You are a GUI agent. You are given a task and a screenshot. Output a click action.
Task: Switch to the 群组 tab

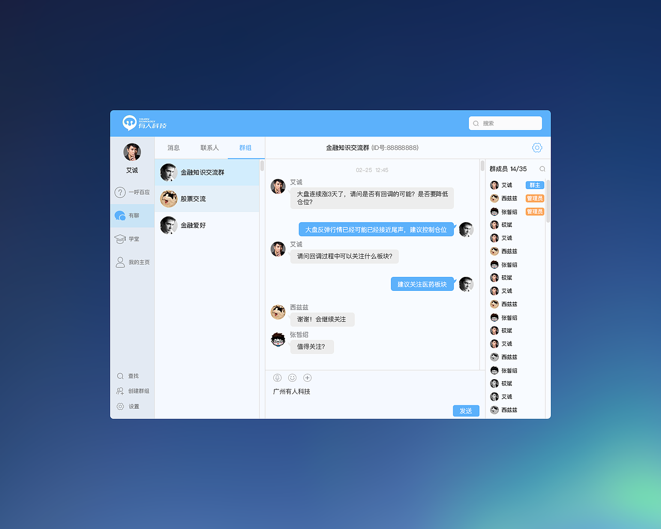(246, 147)
